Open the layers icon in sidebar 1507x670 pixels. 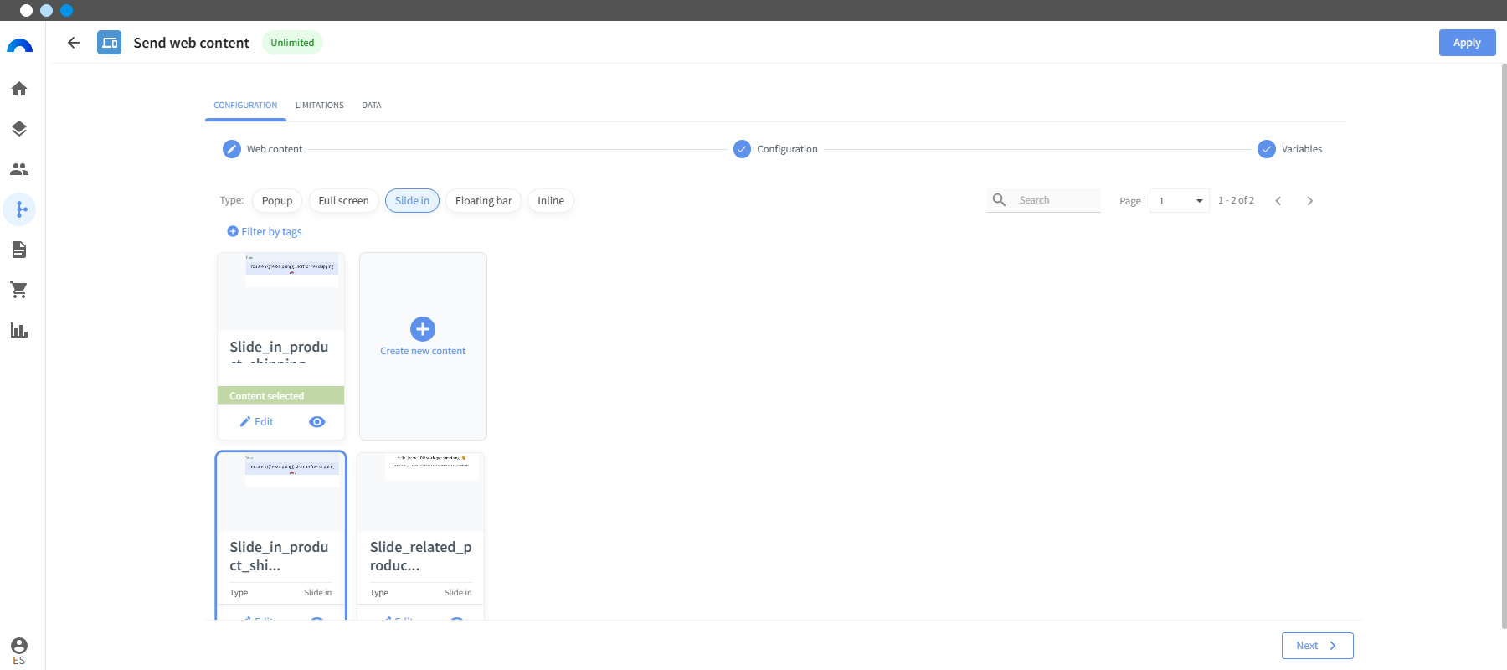(19, 129)
